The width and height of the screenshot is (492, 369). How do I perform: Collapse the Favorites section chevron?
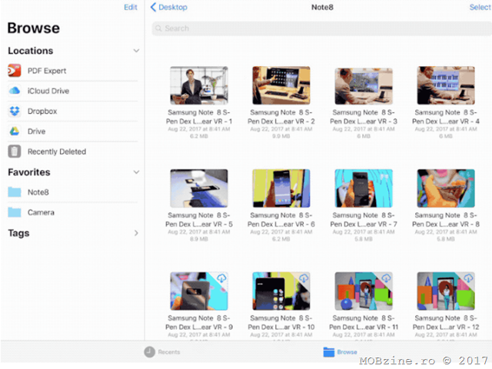click(136, 172)
